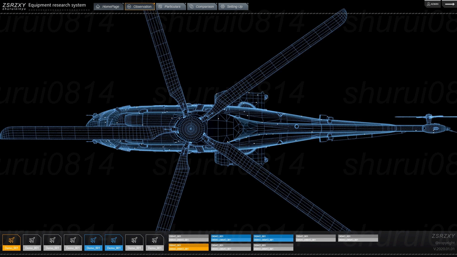Select the fourth aircraft card in the row

73,242
